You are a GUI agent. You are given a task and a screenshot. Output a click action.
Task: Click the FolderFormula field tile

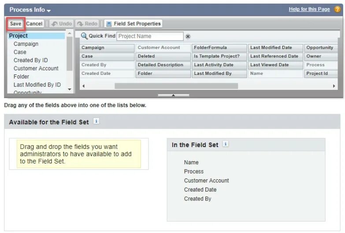[219, 48]
